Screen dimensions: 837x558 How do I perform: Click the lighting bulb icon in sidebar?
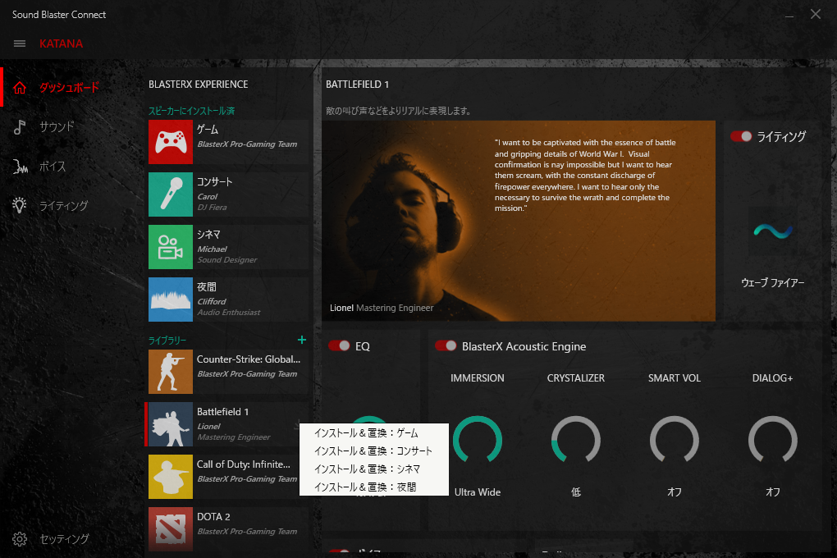20,206
